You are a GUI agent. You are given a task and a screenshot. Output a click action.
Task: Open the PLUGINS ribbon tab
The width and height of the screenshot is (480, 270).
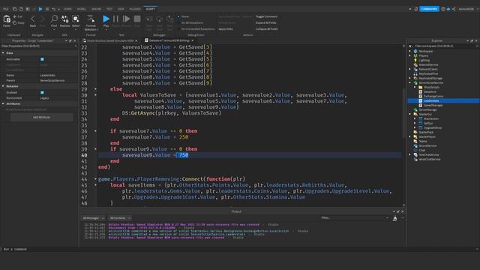(x=135, y=9)
